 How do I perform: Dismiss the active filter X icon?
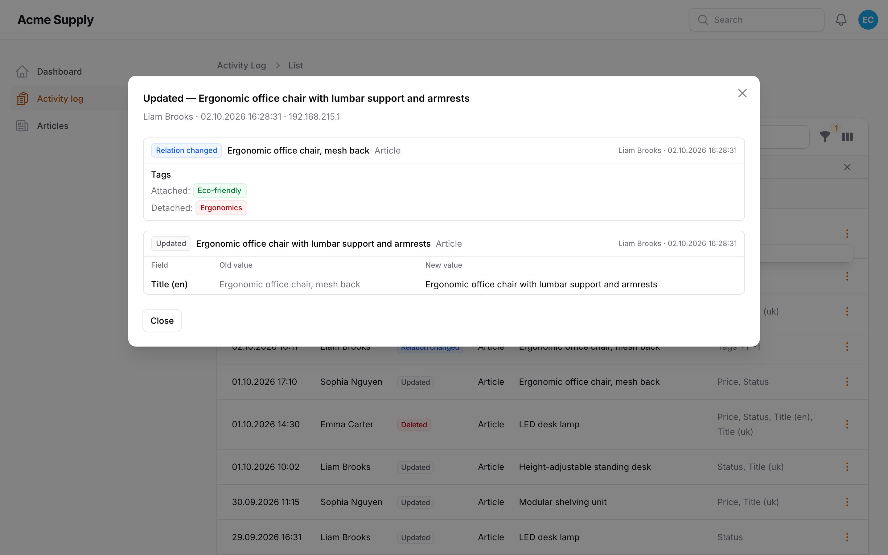click(x=847, y=167)
